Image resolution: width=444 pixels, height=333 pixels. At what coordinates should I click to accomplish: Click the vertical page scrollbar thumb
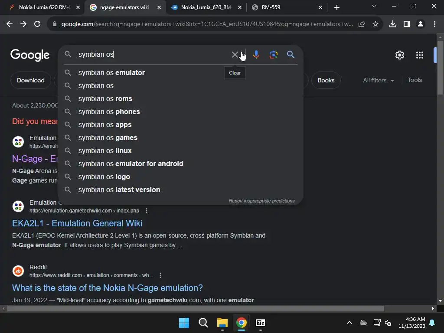[440, 68]
